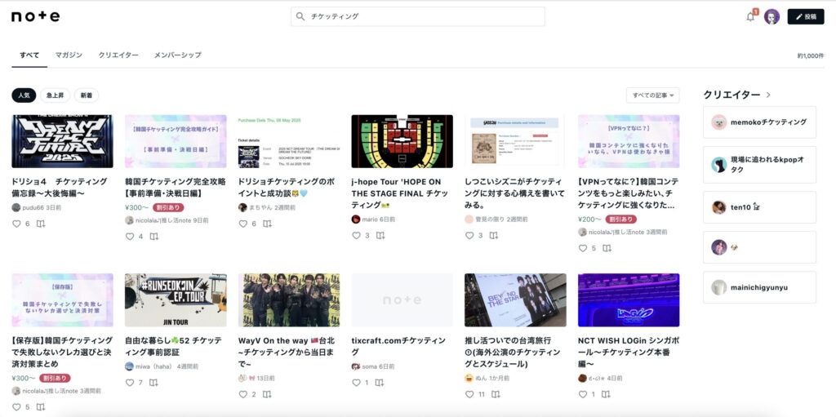Like the ドリショチケッティングのポイントと成功談 article
Viewport: 836px width, 417px height.
tap(243, 224)
